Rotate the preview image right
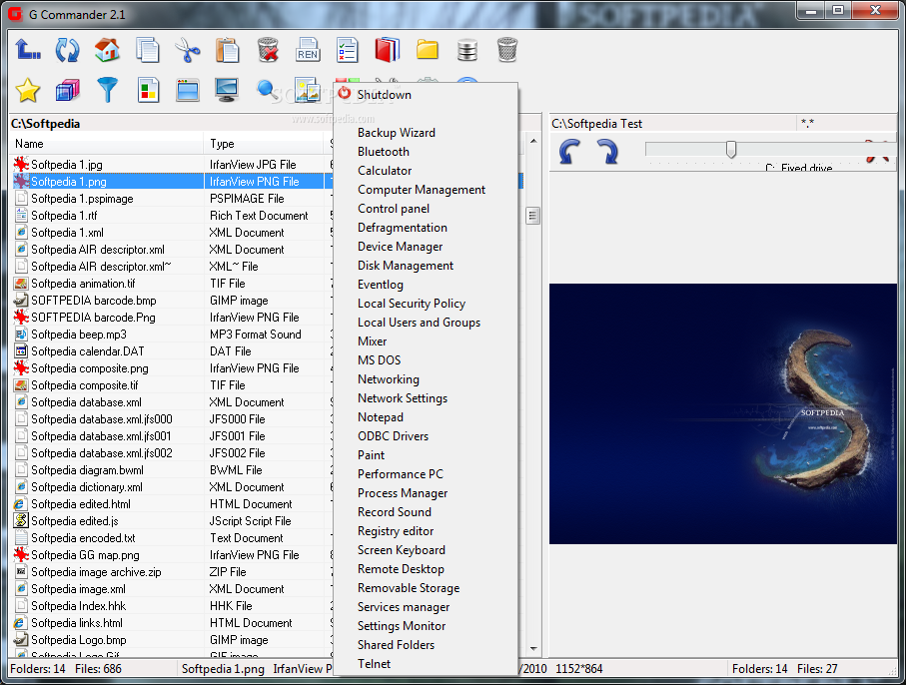This screenshot has width=906, height=685. (x=607, y=152)
